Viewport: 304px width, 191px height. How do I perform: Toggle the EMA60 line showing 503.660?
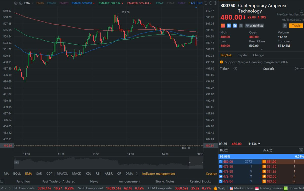83,3
